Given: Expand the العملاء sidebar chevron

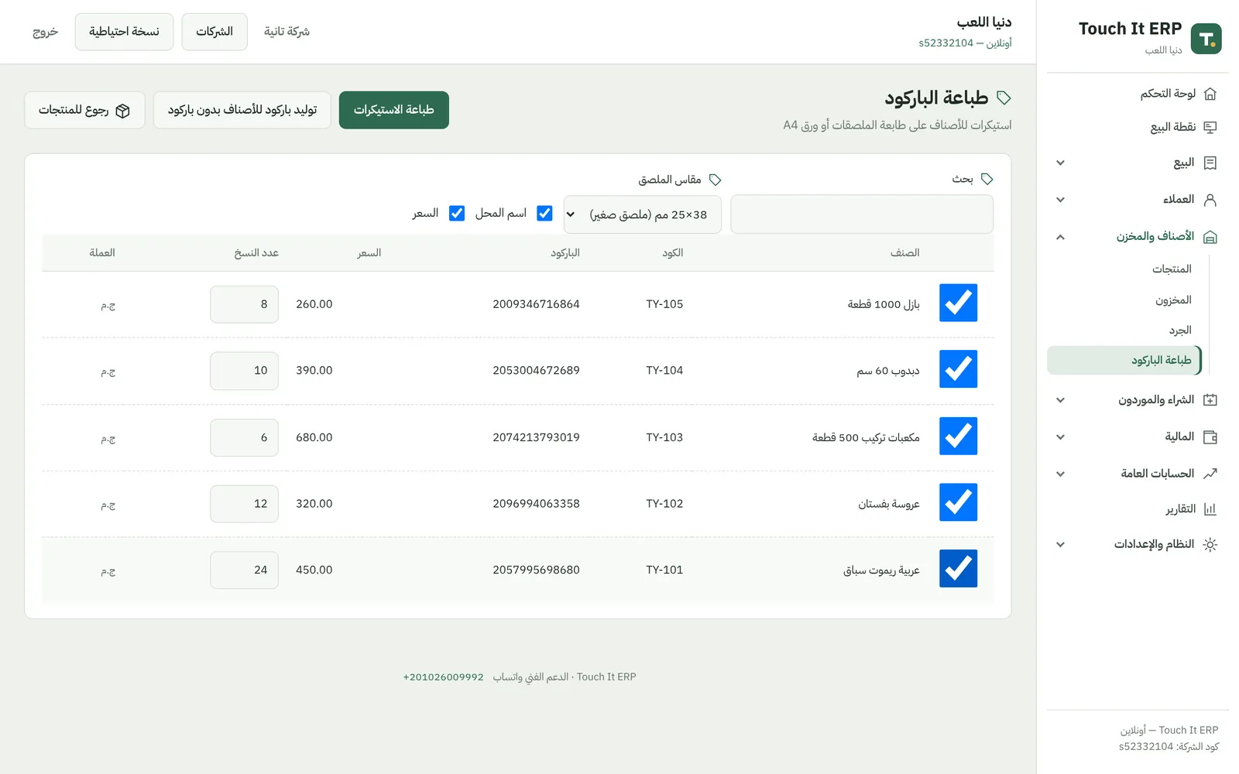Looking at the screenshot, I should (x=1061, y=200).
